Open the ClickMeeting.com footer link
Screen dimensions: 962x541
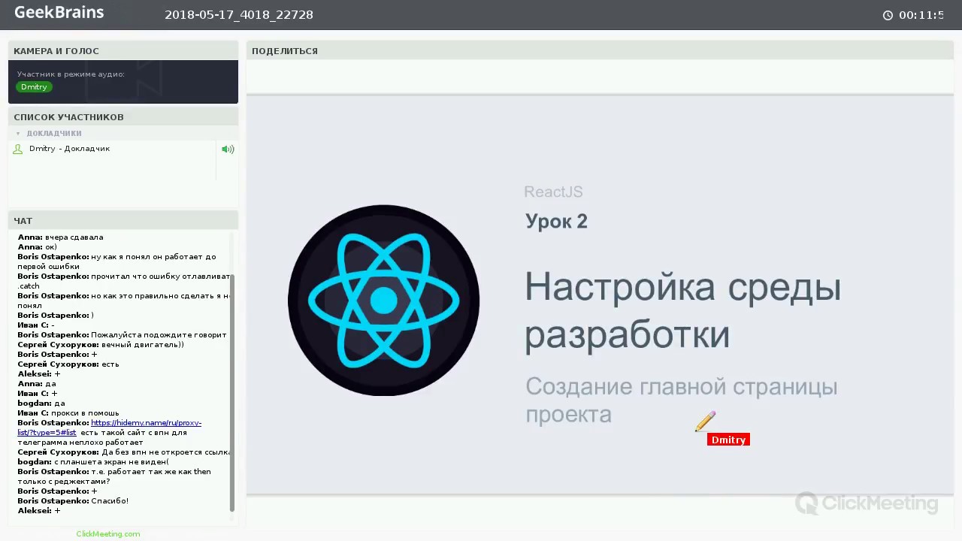tap(107, 533)
